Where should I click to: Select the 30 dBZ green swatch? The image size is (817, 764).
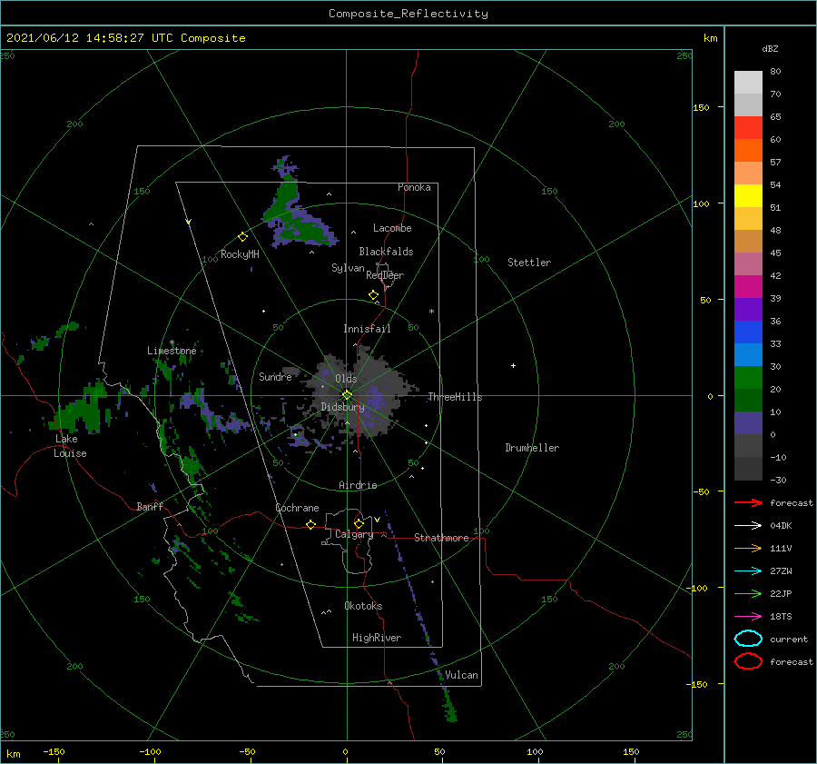coord(748,378)
